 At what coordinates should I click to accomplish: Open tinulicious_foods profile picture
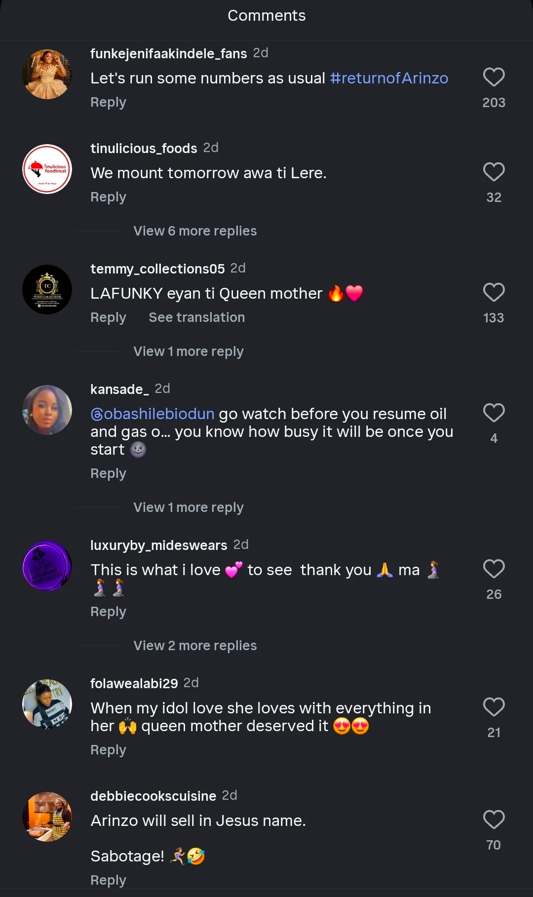click(x=47, y=169)
